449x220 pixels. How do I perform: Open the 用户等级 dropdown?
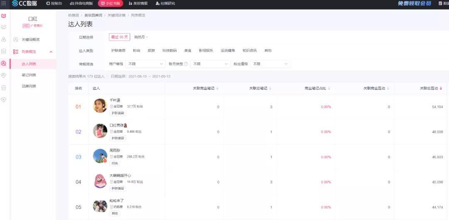coord(145,64)
